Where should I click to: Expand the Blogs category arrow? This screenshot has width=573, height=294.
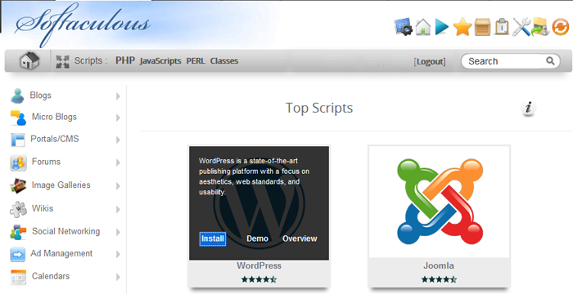click(x=118, y=96)
